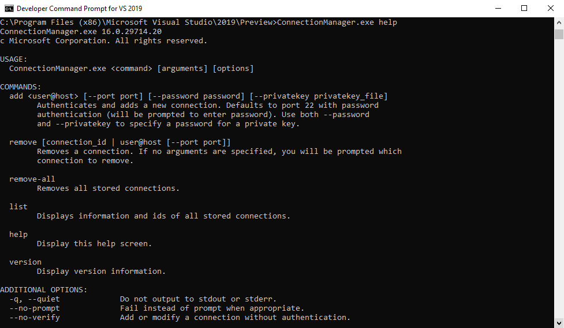Click the "--no-prompt" option text
The height and width of the screenshot is (328, 564).
(x=35, y=308)
